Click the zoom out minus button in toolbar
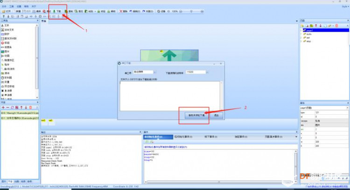Image resolution: width=350 pixels, height=190 pixels. (x=181, y=11)
